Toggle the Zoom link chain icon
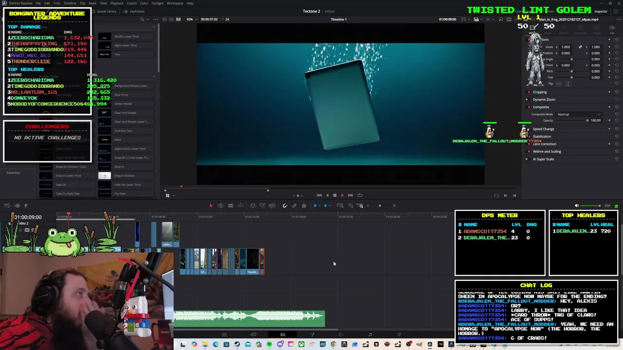The image size is (623, 350). point(580,47)
